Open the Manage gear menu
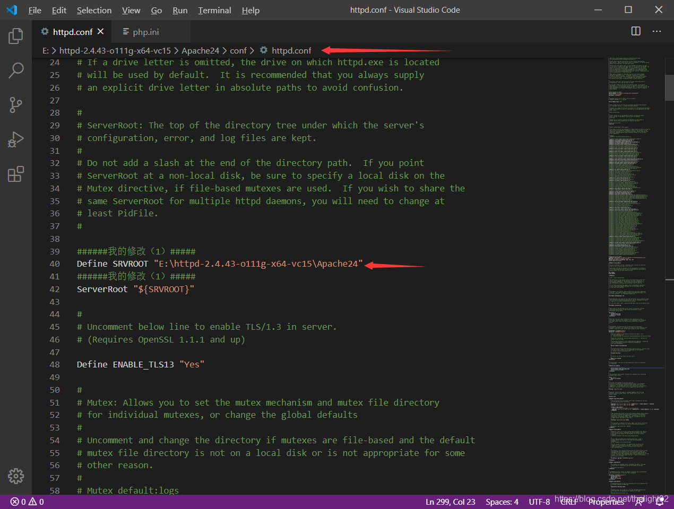Viewport: 674px width, 509px height. (x=16, y=476)
